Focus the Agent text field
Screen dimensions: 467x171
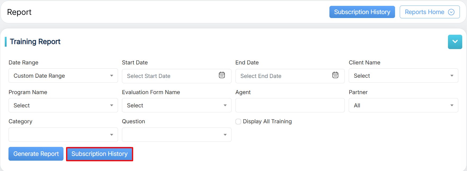[290, 106]
